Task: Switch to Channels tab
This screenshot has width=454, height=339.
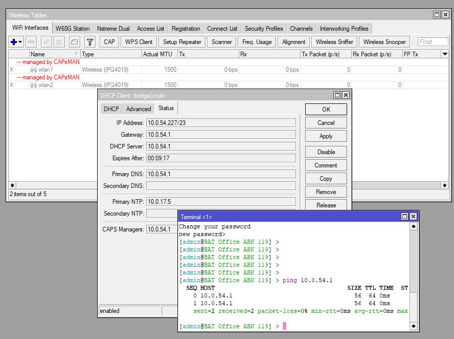Action: coord(302,29)
